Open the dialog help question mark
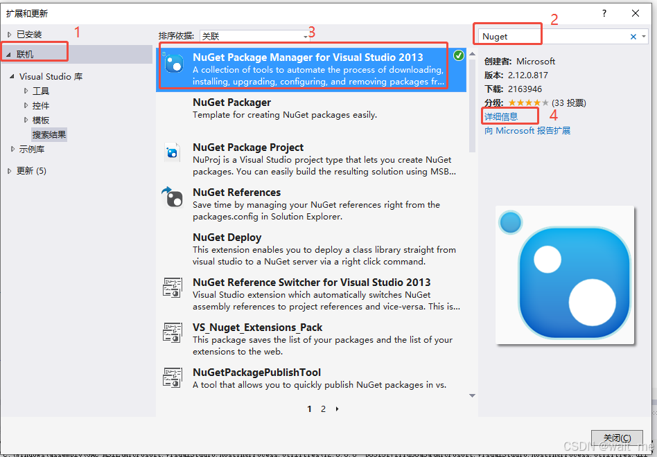 tap(604, 13)
